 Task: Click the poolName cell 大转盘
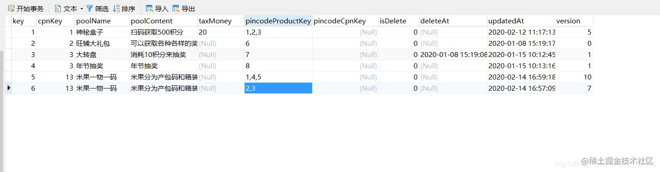tap(102, 55)
